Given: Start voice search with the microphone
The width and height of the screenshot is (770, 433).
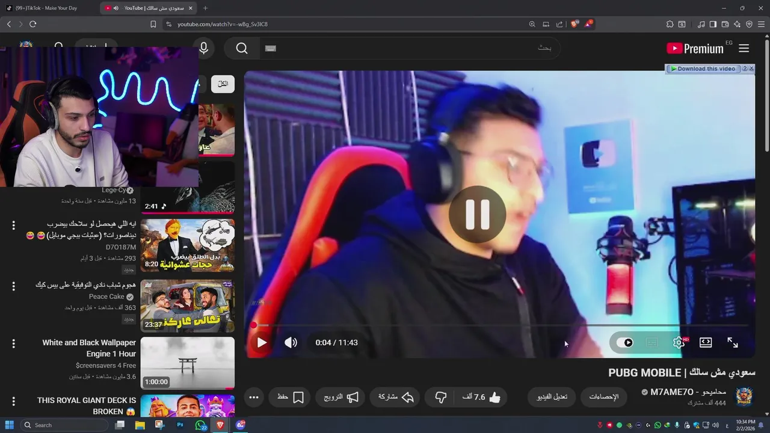Looking at the screenshot, I should click(204, 48).
